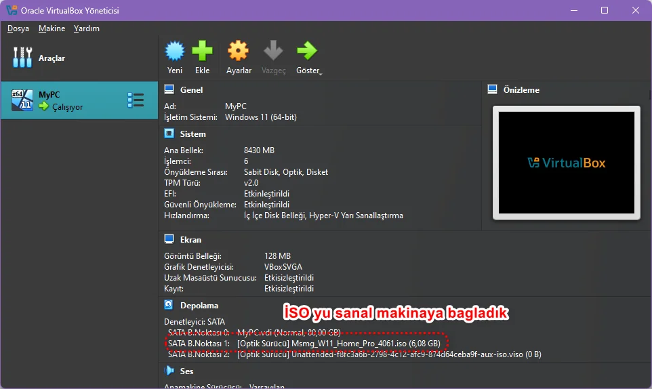This screenshot has width=652, height=389.
Task: Click the Ses section speaker icon
Action: tap(169, 370)
